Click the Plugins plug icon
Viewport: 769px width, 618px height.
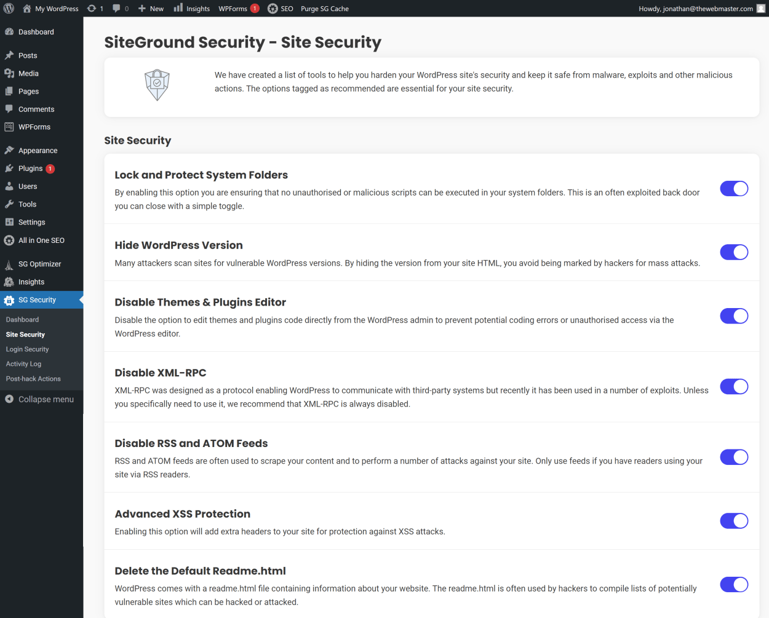9,168
